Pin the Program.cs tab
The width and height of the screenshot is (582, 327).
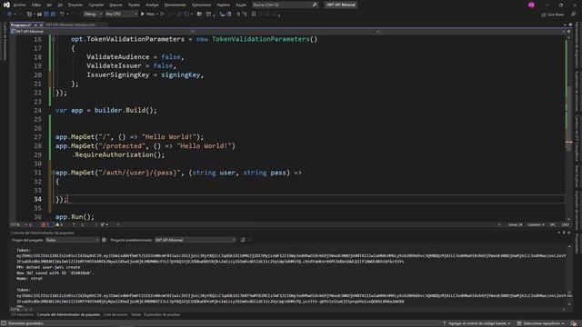35,25
